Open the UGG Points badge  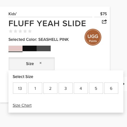pyautogui.click(x=93, y=37)
